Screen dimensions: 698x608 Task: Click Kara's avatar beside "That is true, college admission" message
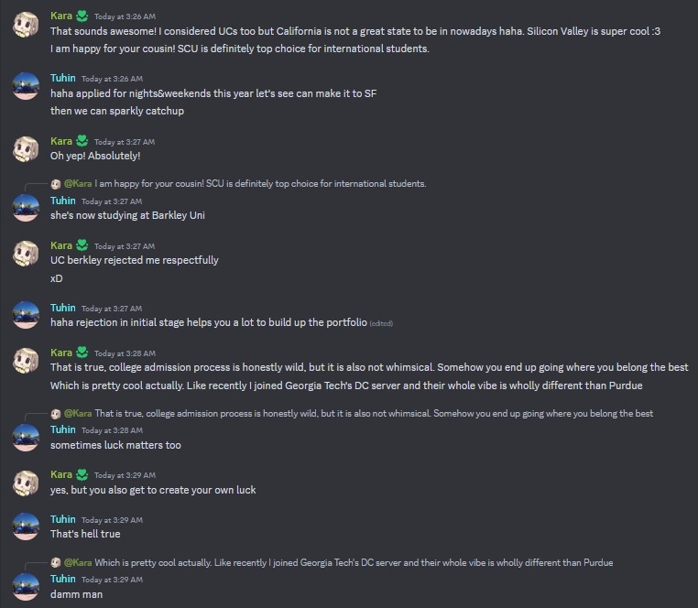[26, 361]
